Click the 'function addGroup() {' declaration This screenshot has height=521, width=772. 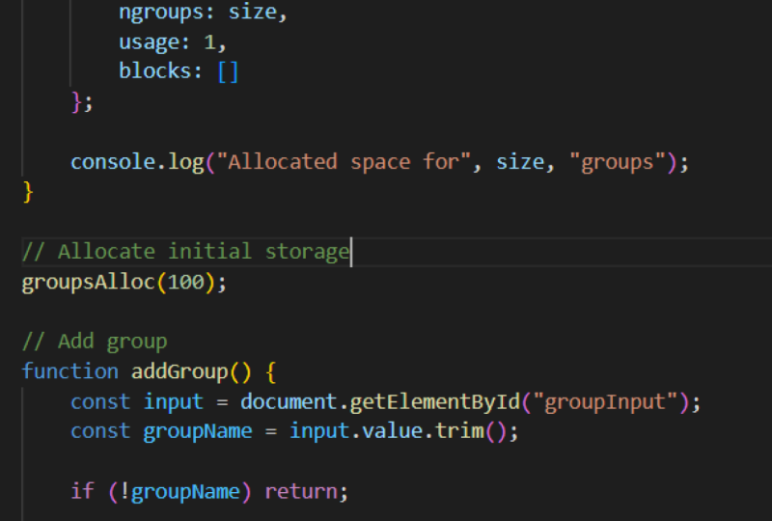tap(150, 371)
